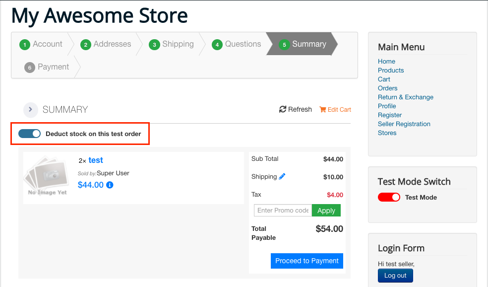Apply the promo code
This screenshot has height=287, width=488.
click(x=326, y=211)
